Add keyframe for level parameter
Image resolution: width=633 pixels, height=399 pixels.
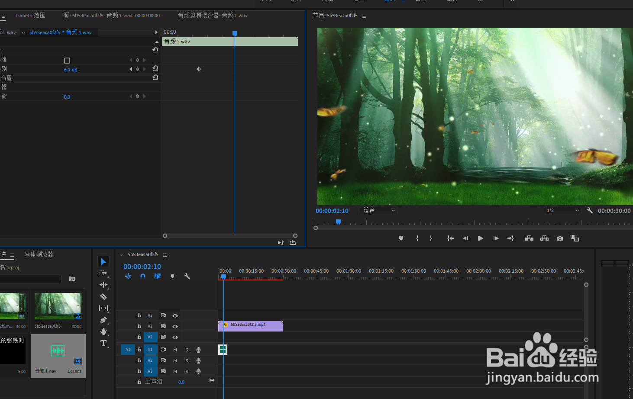click(x=138, y=69)
